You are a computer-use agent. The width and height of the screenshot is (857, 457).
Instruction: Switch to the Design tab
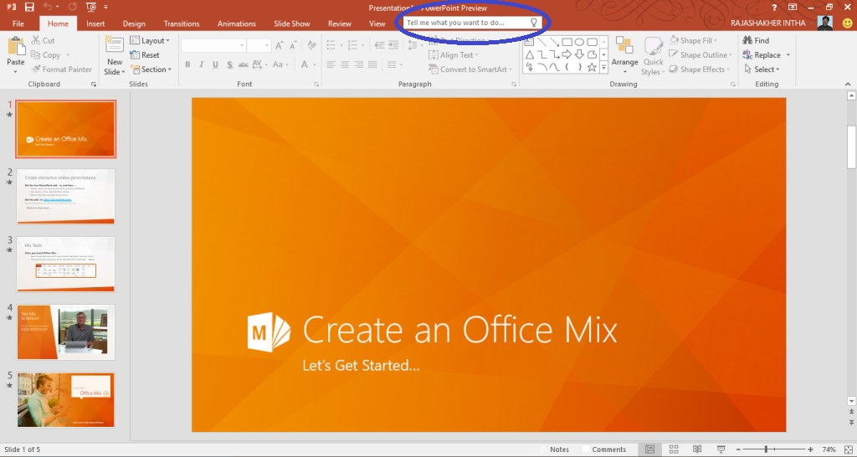134,23
